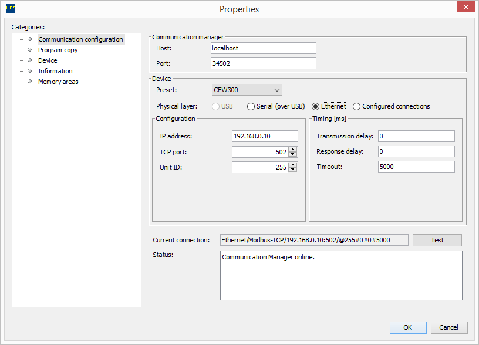Open the Memory areas category
The width and height of the screenshot is (479, 345).
[58, 82]
